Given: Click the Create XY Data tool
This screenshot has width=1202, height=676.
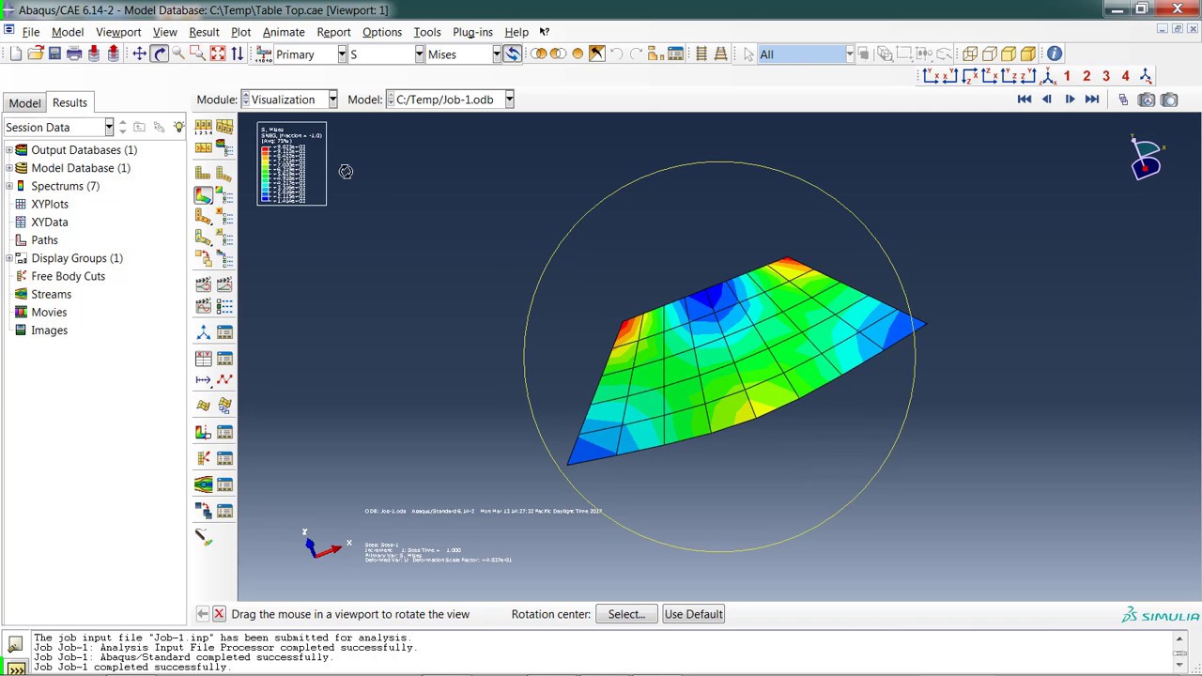Looking at the screenshot, I should pos(203,358).
